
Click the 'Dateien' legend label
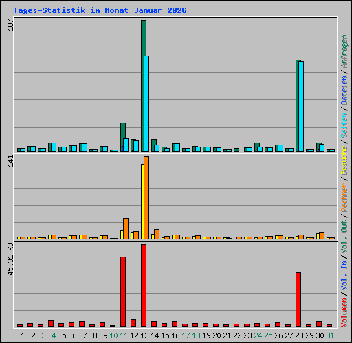click(x=344, y=90)
